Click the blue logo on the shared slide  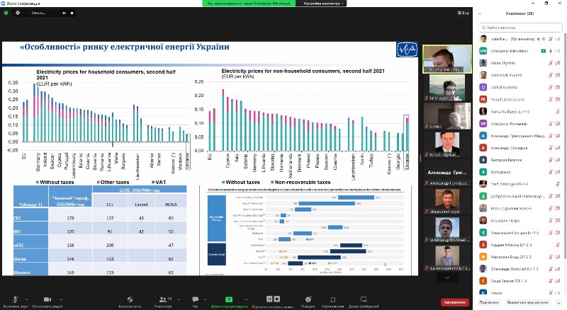pyautogui.click(x=407, y=50)
